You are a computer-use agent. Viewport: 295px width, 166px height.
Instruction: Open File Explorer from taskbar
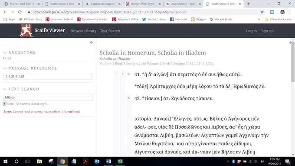39,161
